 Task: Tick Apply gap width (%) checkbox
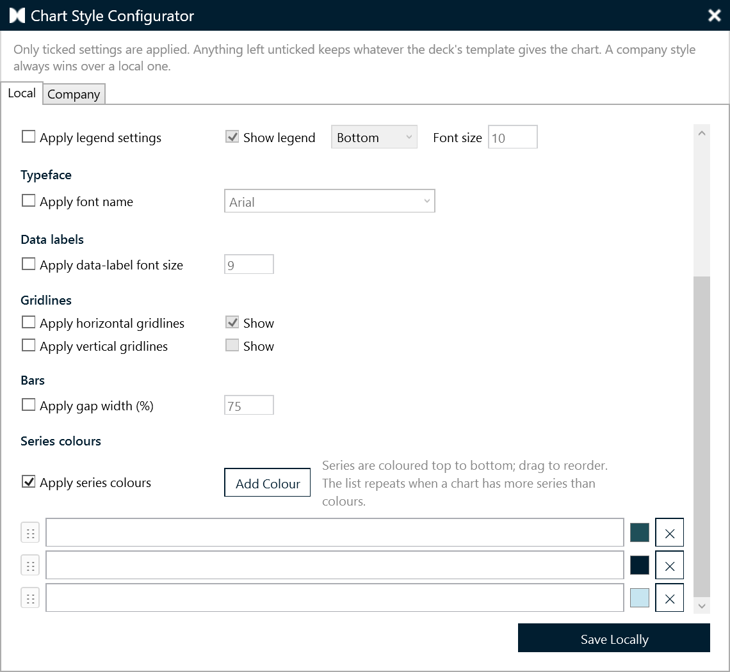tap(28, 404)
